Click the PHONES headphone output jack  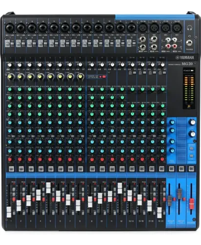point(189,43)
